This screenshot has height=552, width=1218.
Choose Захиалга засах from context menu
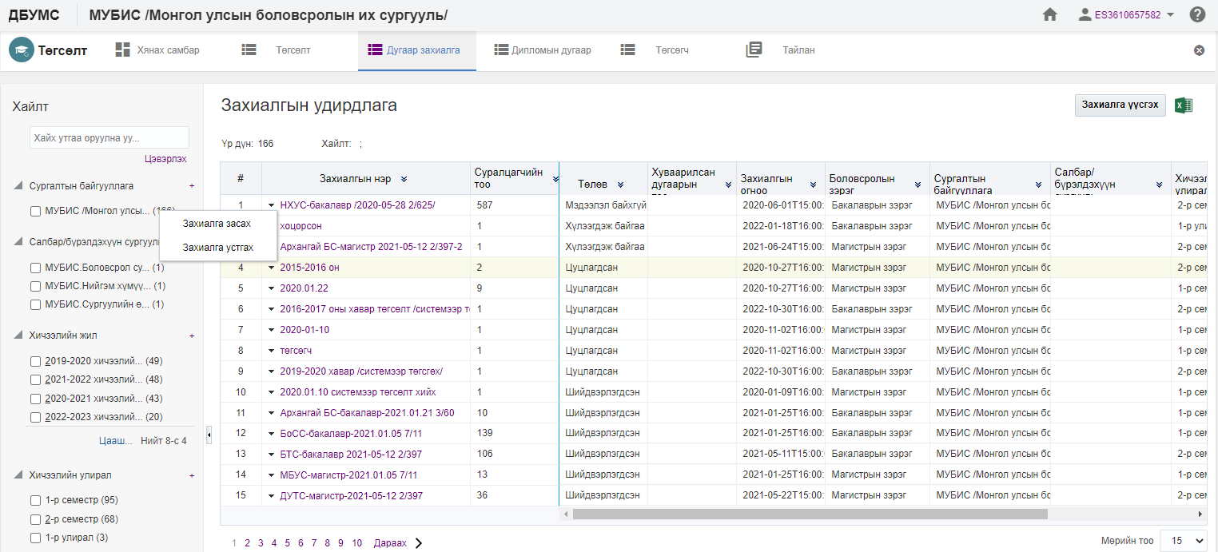[x=217, y=224]
